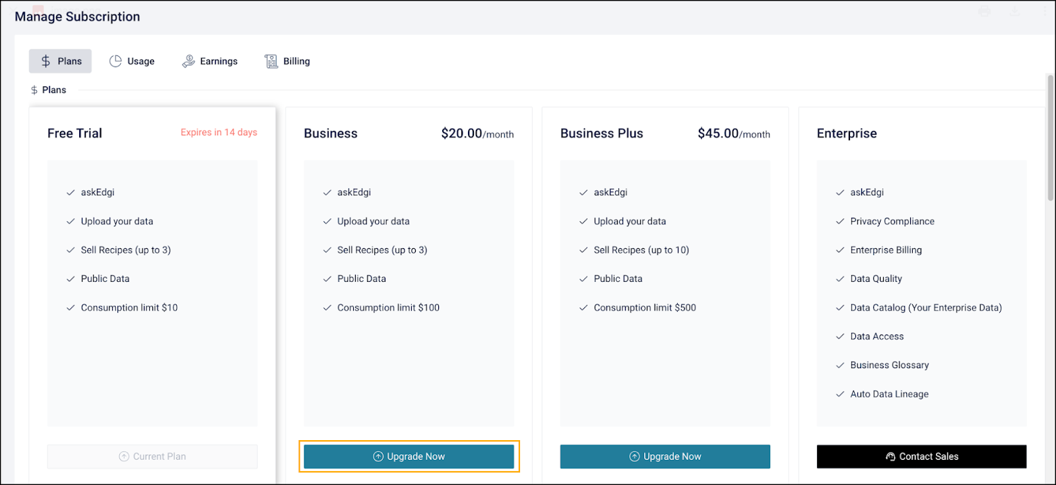Click the Billing receipt icon
Viewport: 1056px width, 485px height.
pos(271,61)
